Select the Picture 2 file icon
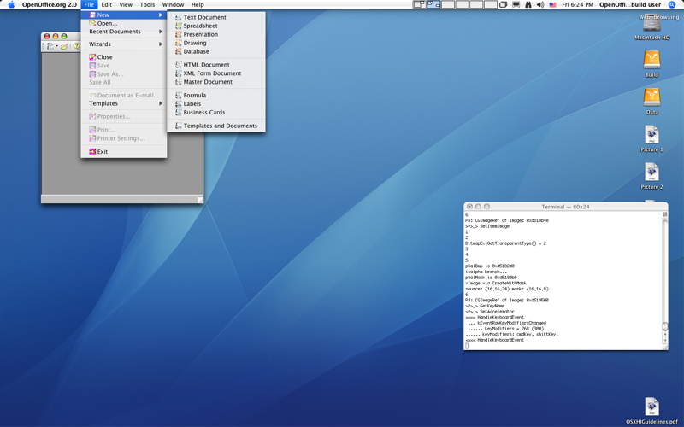This screenshot has width=684, height=427. 652,173
